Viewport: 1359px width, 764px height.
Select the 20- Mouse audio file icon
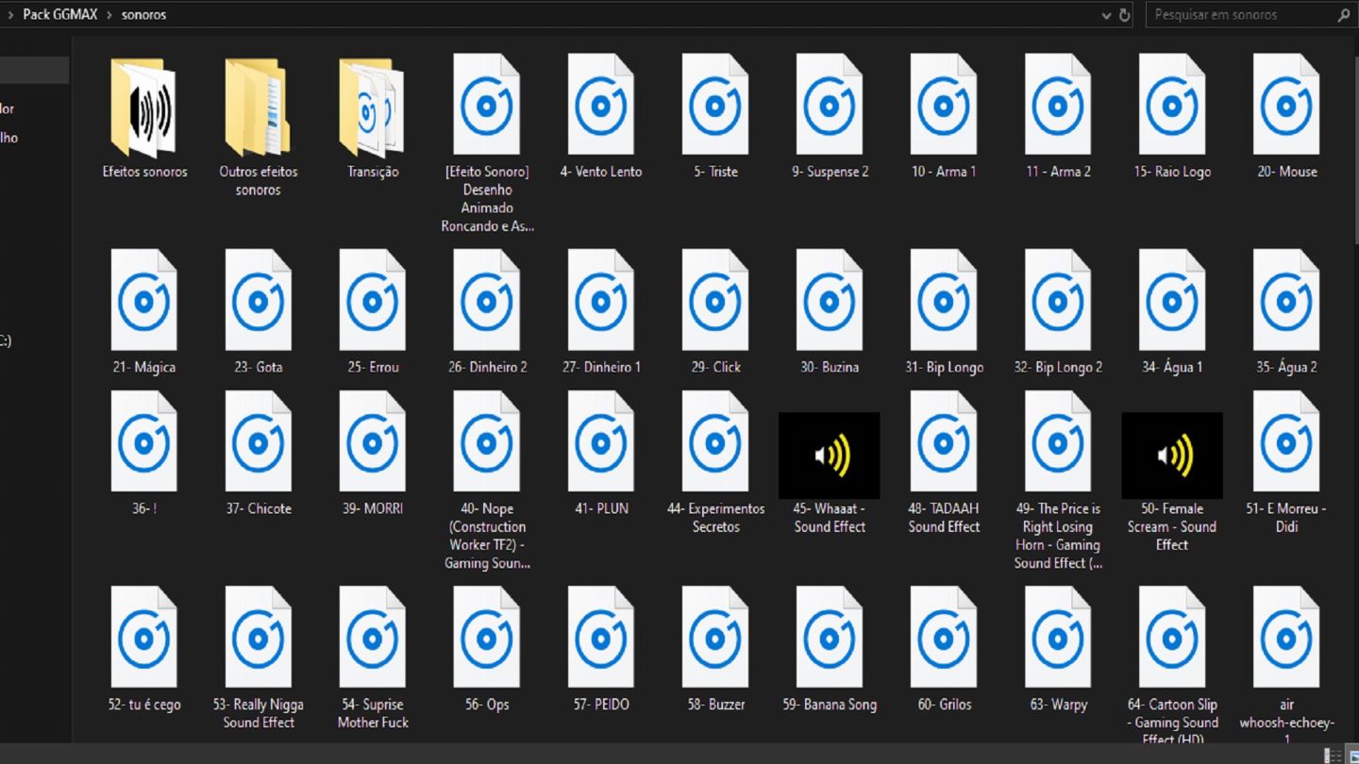pos(1285,104)
